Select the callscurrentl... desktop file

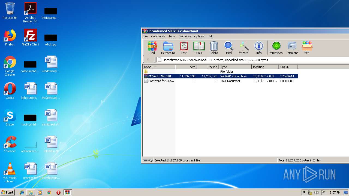[x=30, y=66]
